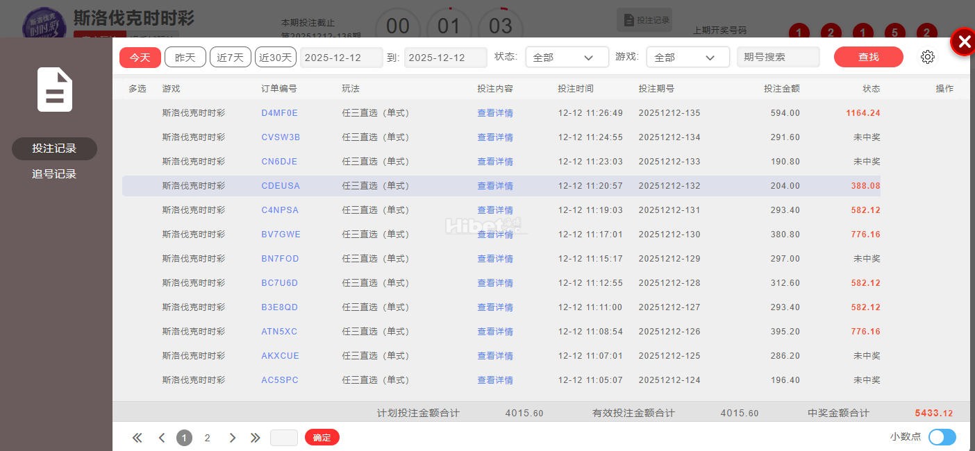
Task: Go to the first page arrow
Action: 137,438
